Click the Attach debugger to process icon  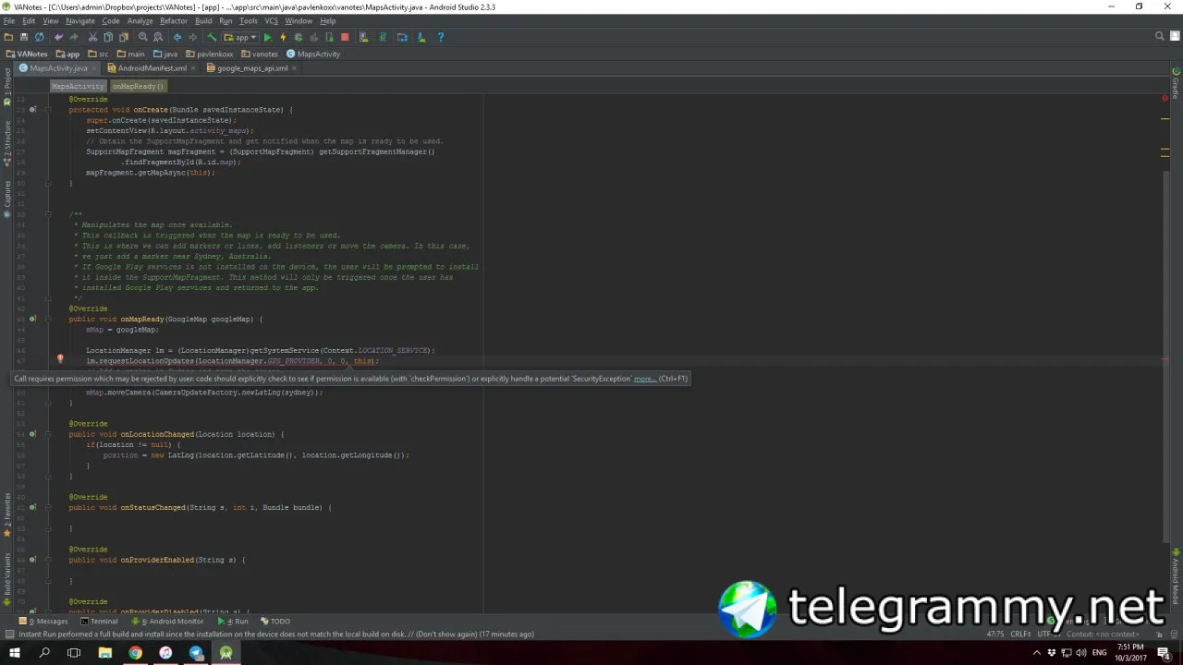(x=329, y=37)
